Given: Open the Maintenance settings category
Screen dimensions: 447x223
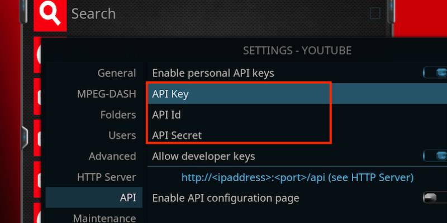Looking at the screenshot, I should [x=104, y=217].
